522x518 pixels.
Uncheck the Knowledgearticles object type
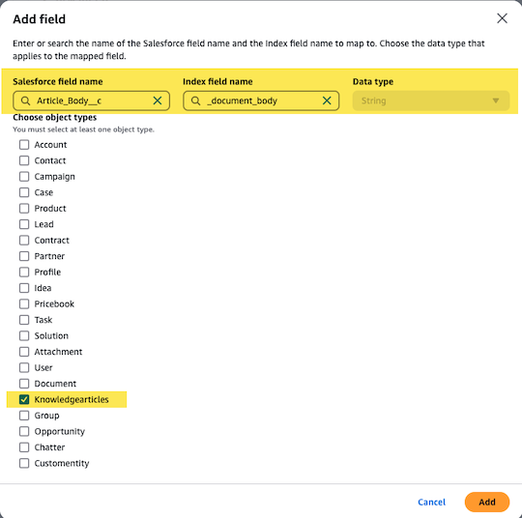pyautogui.click(x=24, y=399)
